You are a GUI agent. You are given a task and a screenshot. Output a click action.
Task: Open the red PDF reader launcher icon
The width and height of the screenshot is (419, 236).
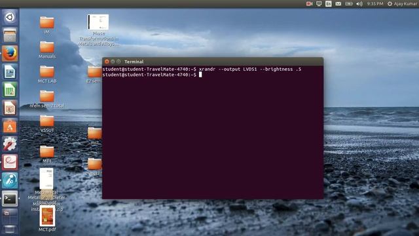point(10,163)
